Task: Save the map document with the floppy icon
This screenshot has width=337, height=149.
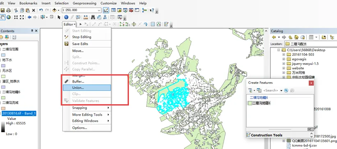Action: [2, 10]
